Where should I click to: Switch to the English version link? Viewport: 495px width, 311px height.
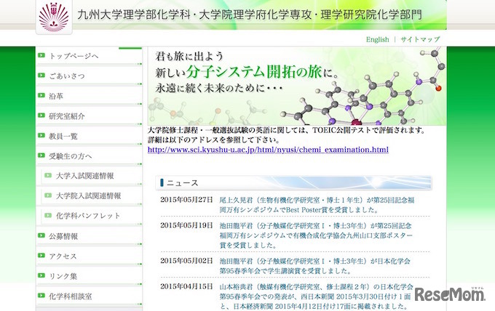[x=377, y=39]
